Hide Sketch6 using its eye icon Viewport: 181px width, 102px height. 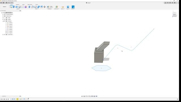pyautogui.click(x=6, y=31)
